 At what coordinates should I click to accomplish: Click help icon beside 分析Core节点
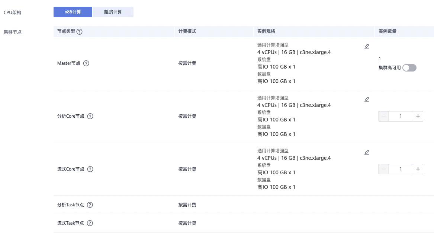tap(90, 116)
